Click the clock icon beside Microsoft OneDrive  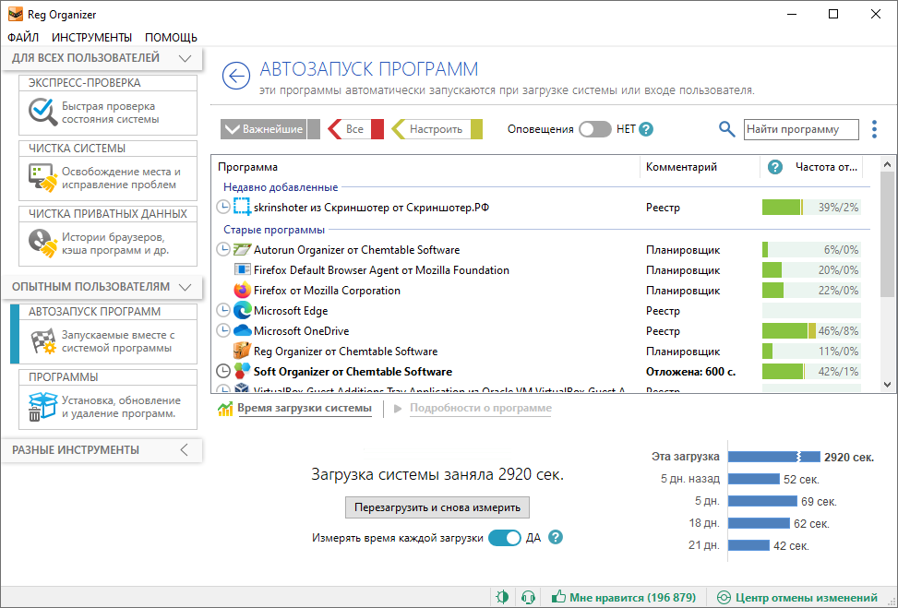tap(223, 331)
